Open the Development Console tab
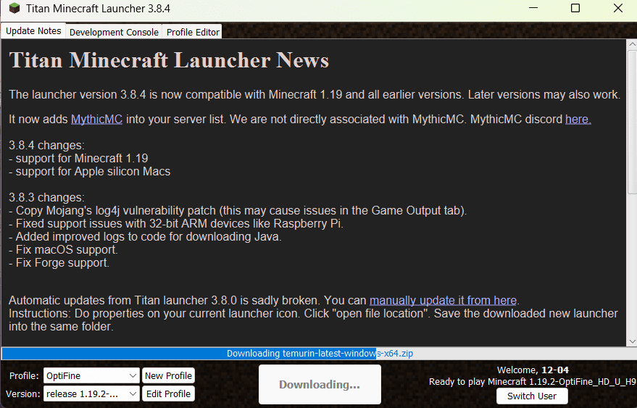 (x=114, y=32)
